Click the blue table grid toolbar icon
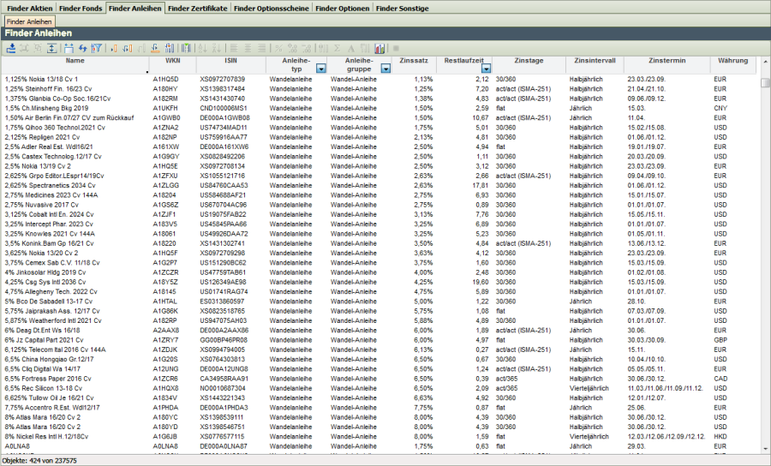 (69, 48)
